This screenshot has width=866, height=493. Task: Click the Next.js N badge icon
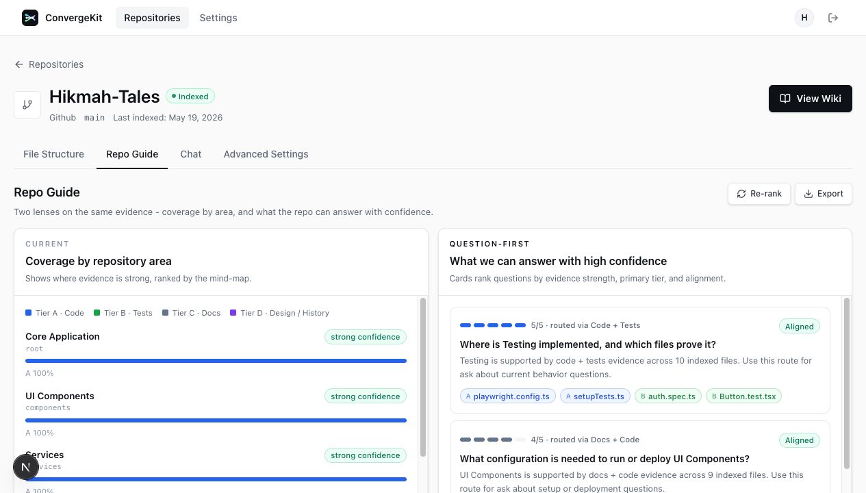pos(26,467)
